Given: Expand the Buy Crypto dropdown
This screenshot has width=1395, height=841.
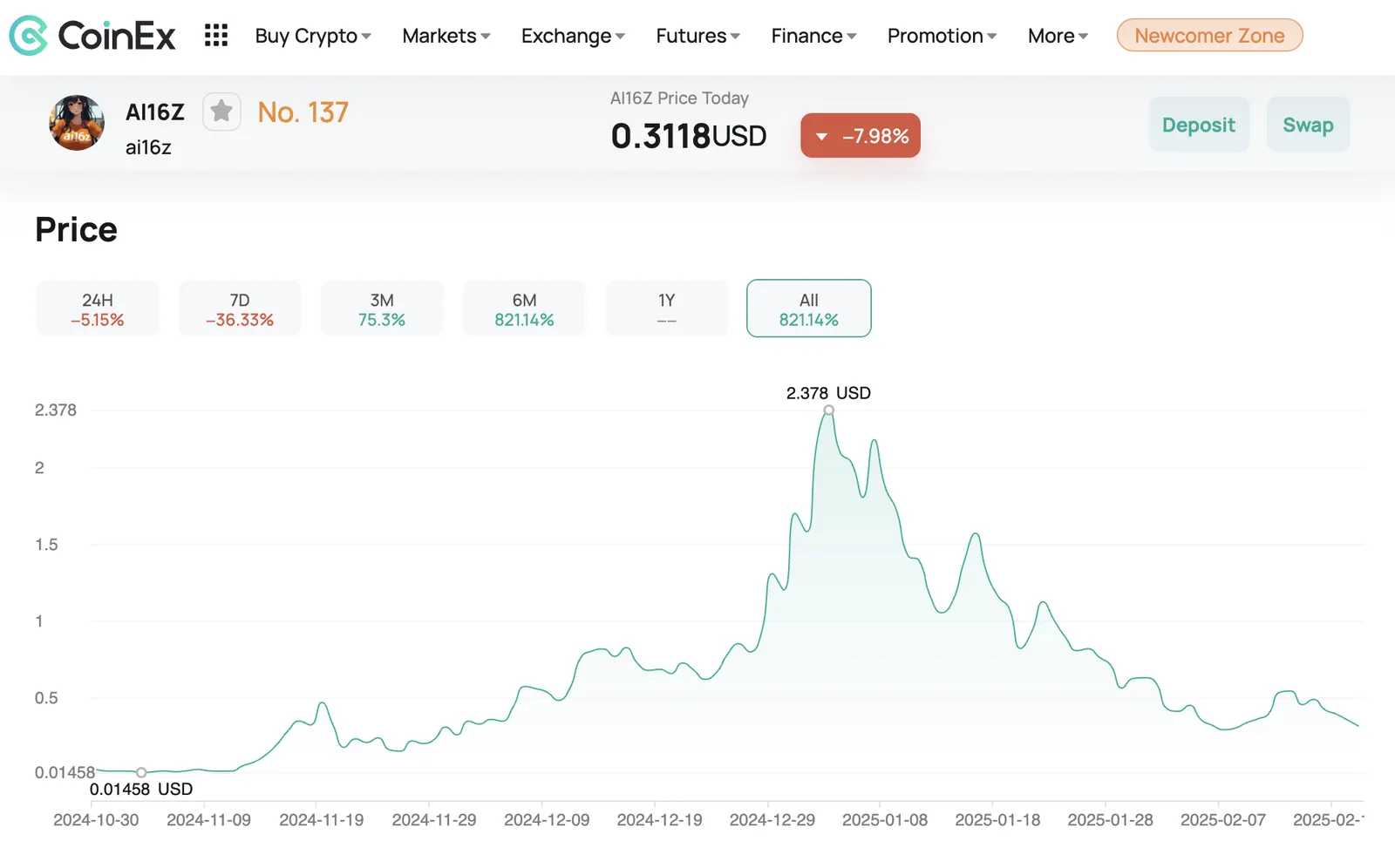Looking at the screenshot, I should click(x=313, y=36).
